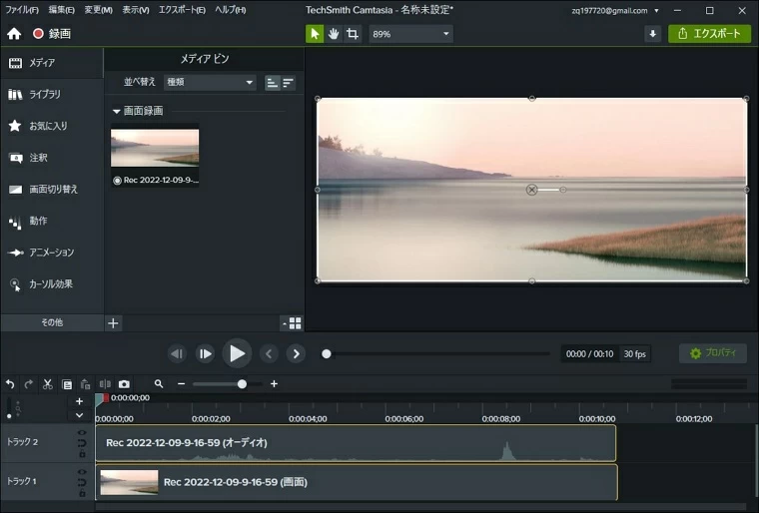The image size is (759, 513).
Task: Click the Copy icon in timeline toolbar
Action: pyautogui.click(x=67, y=384)
